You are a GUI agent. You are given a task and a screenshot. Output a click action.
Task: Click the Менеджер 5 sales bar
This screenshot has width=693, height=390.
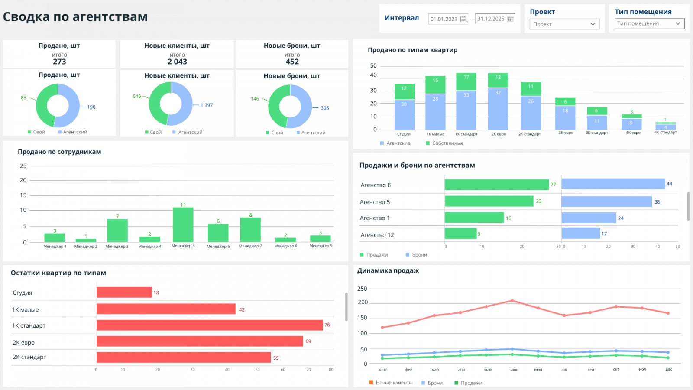(183, 225)
